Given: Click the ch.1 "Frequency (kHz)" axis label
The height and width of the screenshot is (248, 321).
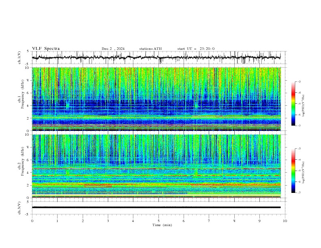Looking at the screenshot, I should click(x=22, y=94).
